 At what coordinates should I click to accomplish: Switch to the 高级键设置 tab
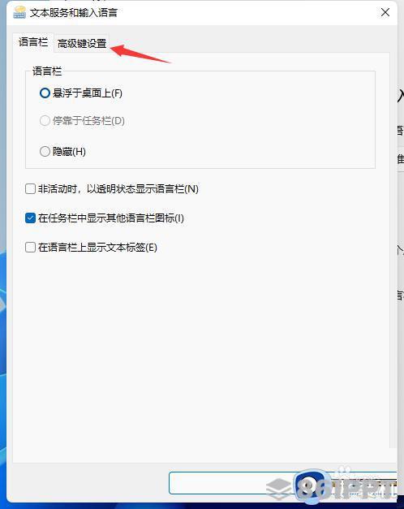coord(82,43)
